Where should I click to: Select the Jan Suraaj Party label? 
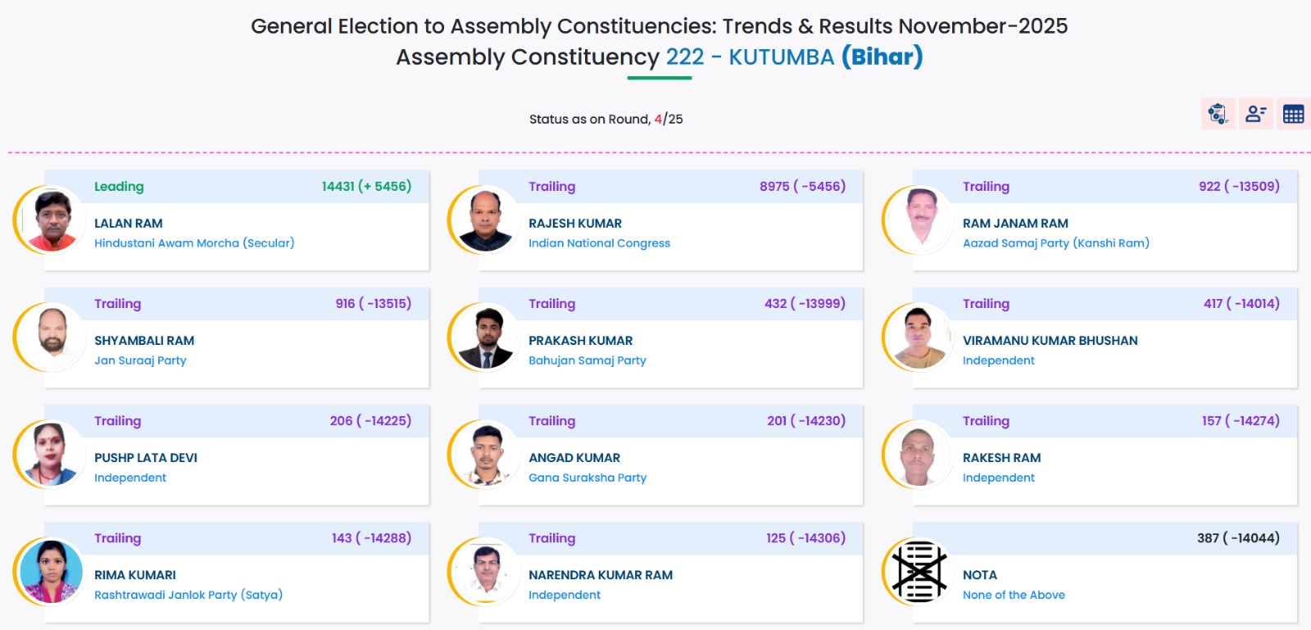click(140, 360)
